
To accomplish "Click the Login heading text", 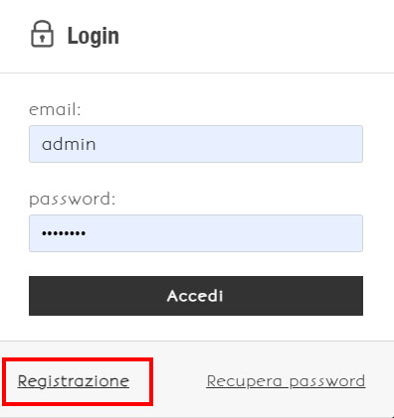I will pos(94,36).
